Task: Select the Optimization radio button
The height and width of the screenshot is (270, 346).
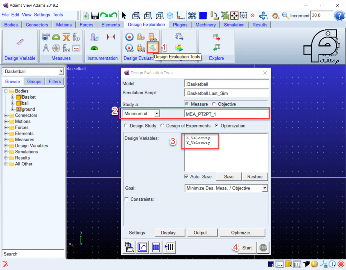Action: point(217,126)
